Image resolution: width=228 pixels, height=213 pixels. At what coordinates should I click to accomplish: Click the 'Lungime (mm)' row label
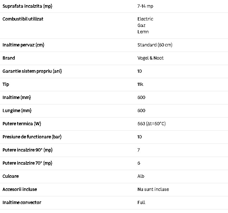(x=17, y=111)
